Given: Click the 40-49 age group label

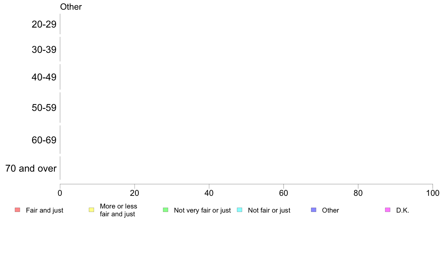Looking at the screenshot, I should click(44, 77).
